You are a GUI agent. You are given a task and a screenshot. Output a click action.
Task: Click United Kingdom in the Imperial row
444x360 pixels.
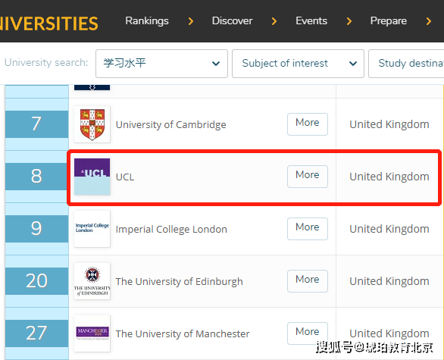pos(389,229)
